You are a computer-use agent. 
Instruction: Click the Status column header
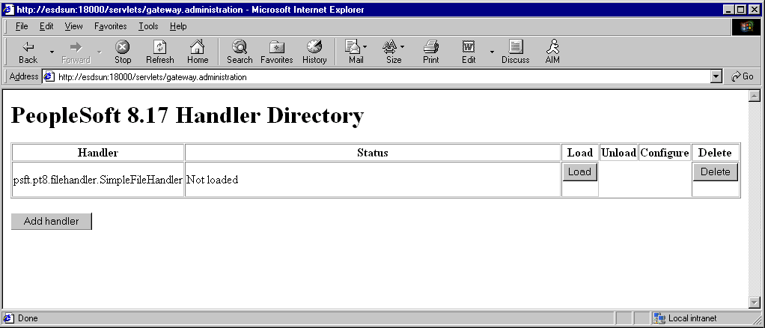[372, 153]
